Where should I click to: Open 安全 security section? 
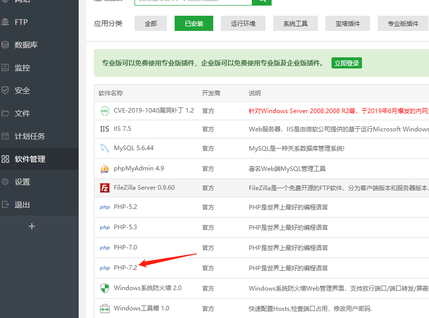(22, 90)
